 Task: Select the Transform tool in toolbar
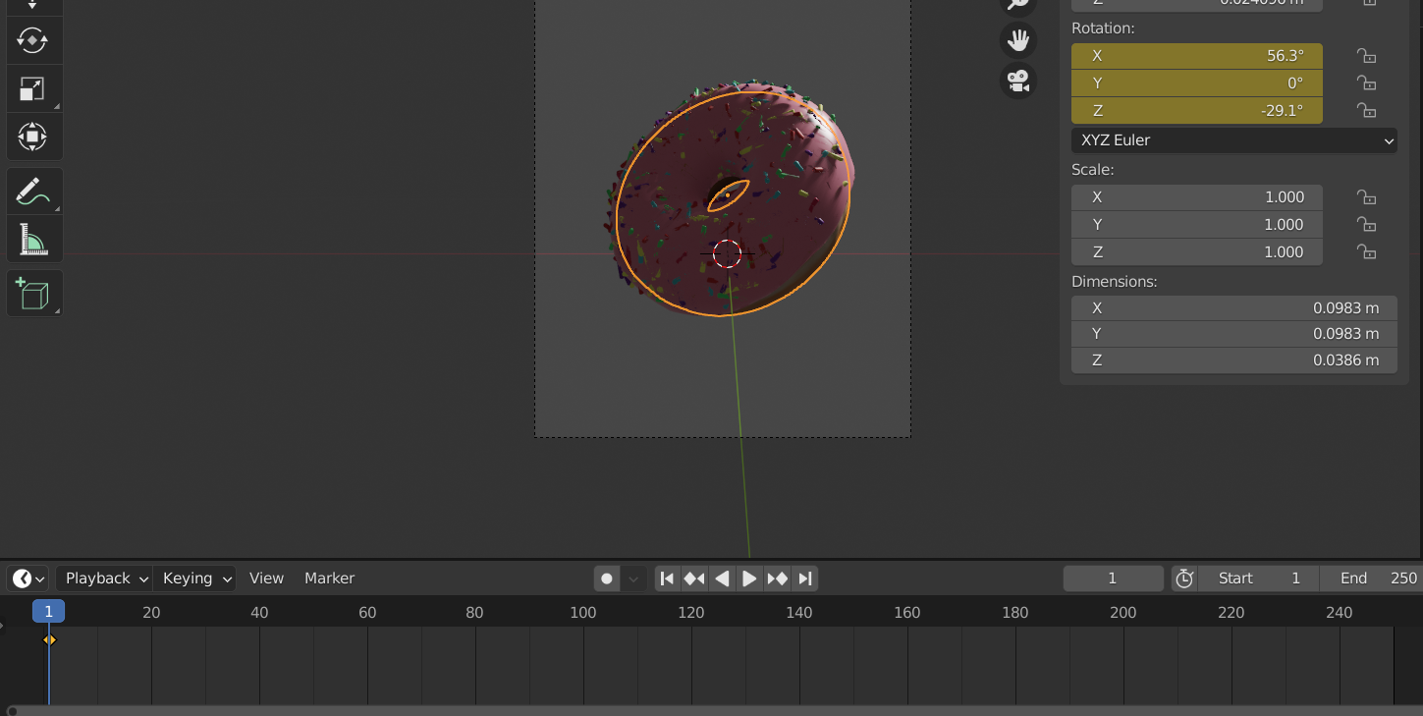tap(32, 137)
